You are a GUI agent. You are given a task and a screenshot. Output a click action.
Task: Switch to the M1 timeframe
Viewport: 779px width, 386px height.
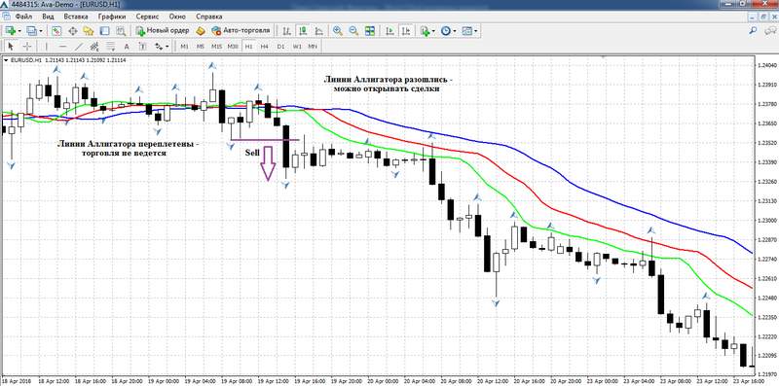click(x=184, y=46)
